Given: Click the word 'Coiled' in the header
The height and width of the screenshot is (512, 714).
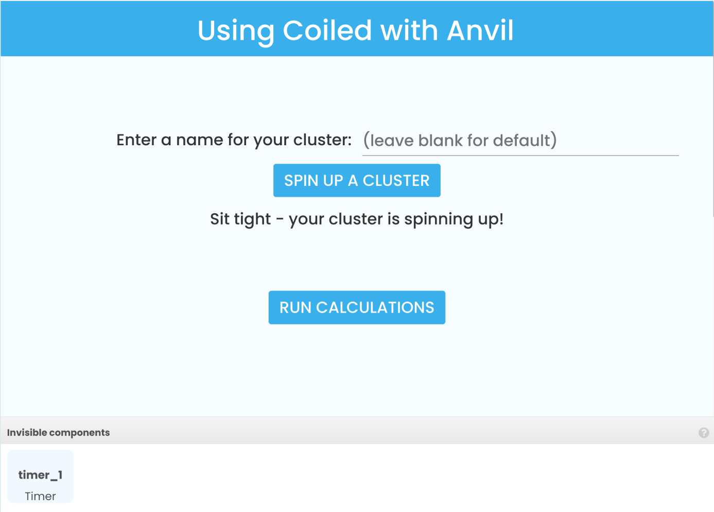Looking at the screenshot, I should pos(327,30).
